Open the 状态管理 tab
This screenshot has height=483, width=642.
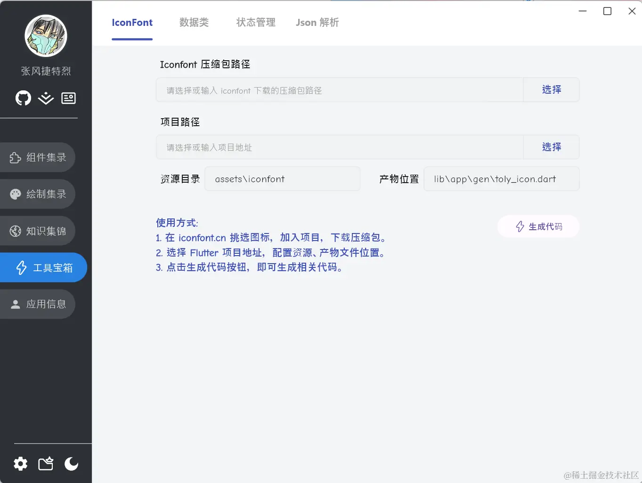[256, 22]
